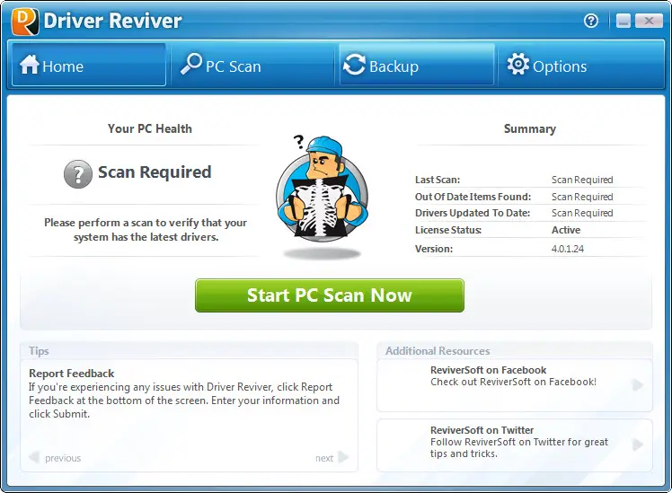This screenshot has width=672, height=493.
Task: Minimize the Driver Reviver window
Action: tap(623, 21)
